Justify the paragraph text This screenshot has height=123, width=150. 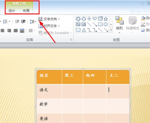pyautogui.click(x=16, y=30)
